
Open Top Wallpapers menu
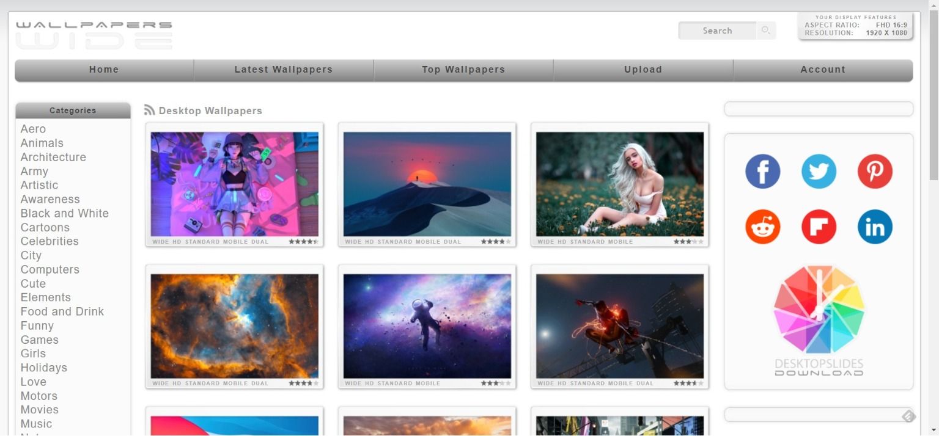tap(463, 70)
